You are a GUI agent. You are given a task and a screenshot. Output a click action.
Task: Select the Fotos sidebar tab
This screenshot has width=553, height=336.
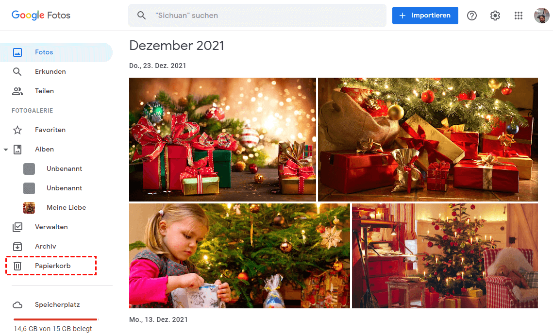pos(56,52)
